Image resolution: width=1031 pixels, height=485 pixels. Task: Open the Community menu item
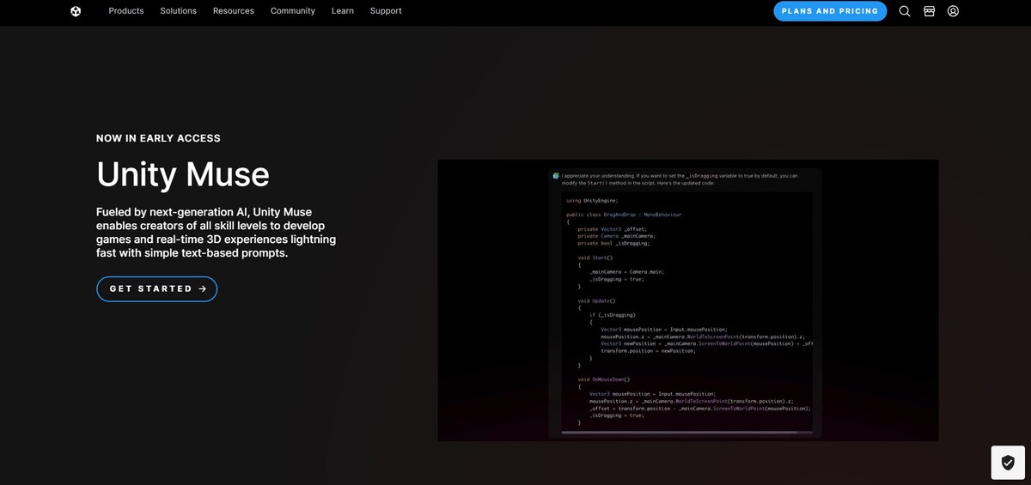click(x=292, y=11)
